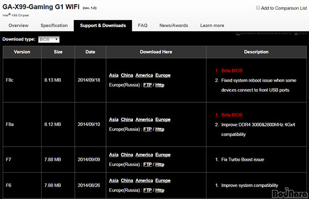This screenshot has height=199, width=309.
Task: Click the Fixed system reboot issue description
Action: coord(259,85)
